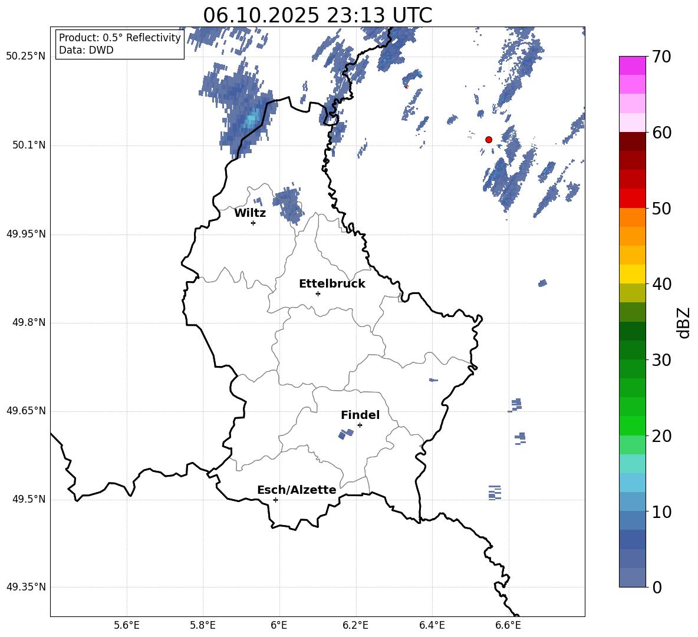Click the 6.6°E longitude label
The width and height of the screenshot is (698, 637).
tap(508, 626)
